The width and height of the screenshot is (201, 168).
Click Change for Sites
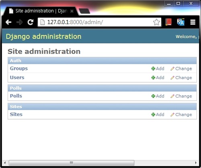(x=181, y=115)
